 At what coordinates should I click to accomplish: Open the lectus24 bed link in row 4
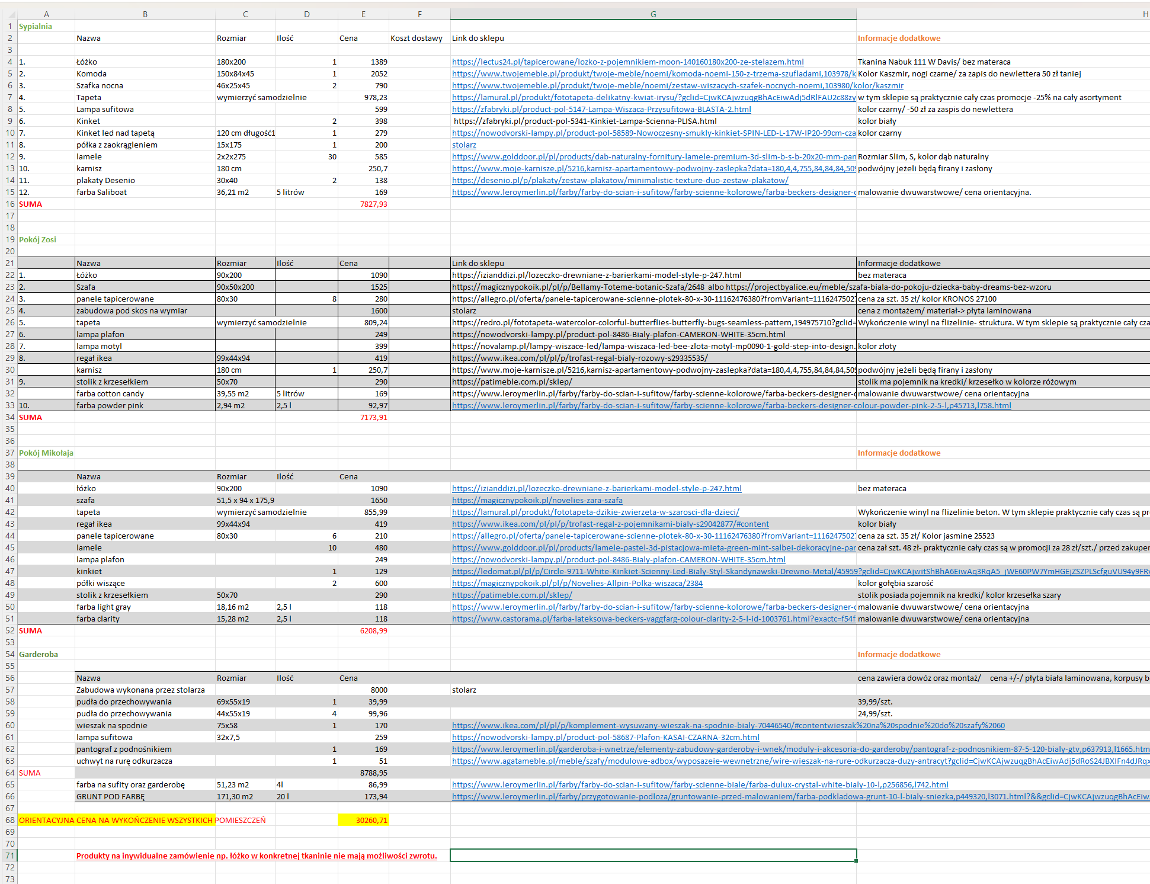pos(627,62)
